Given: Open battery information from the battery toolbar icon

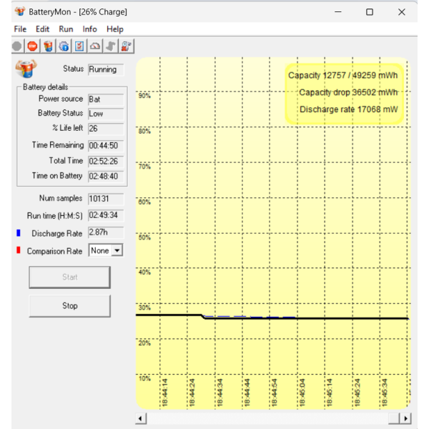Looking at the screenshot, I should (48, 46).
